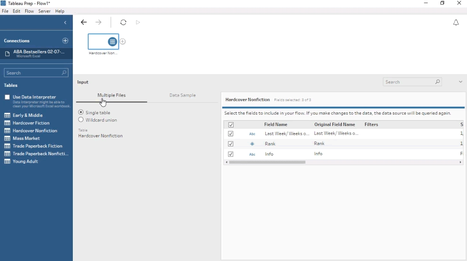The image size is (467, 261).
Task: Click the add connection plus icon
Action: [x=65, y=41]
